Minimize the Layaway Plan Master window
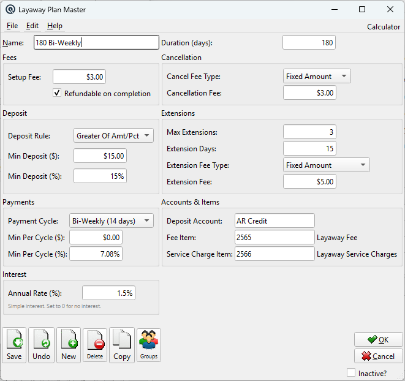Image resolution: width=405 pixels, height=381 pixels. click(335, 10)
